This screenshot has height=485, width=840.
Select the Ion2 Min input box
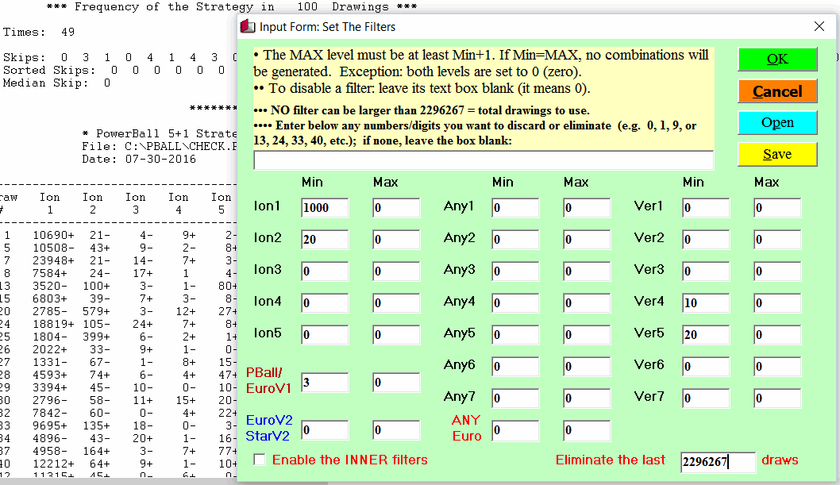325,240
